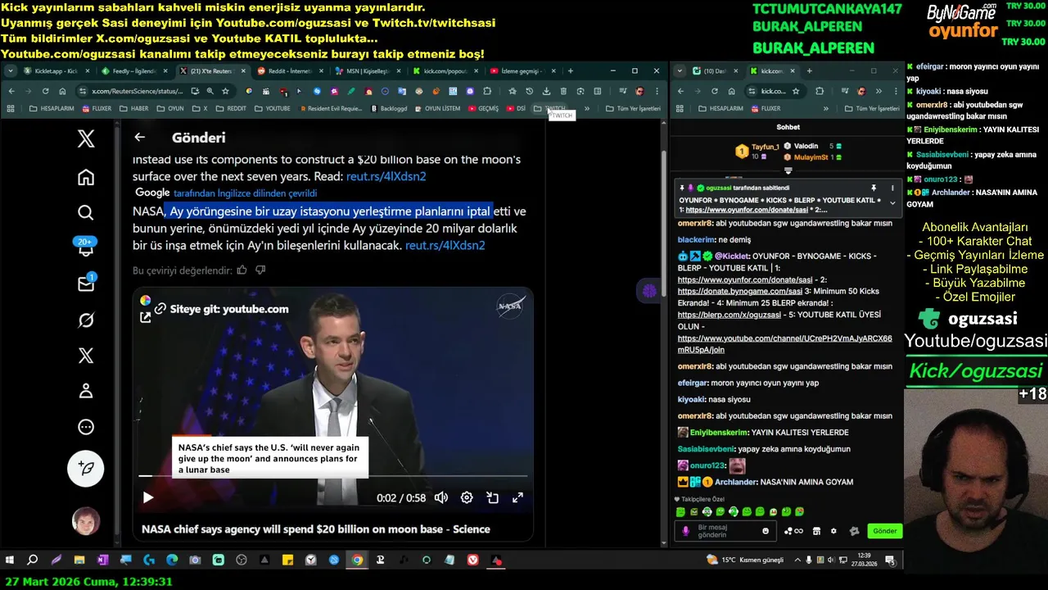Open reut.rs/4lXdsn2 link in English text
Viewport: 1048px width, 590px height.
tap(386, 176)
